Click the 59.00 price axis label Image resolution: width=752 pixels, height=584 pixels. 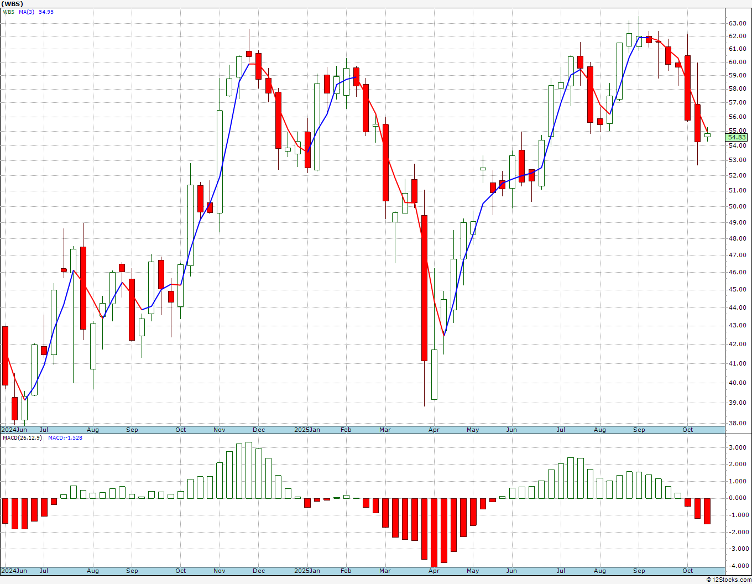(737, 75)
